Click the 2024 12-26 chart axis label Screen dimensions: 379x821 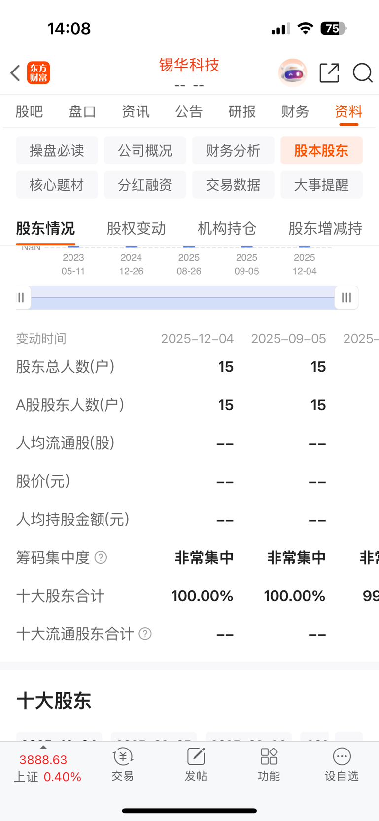pos(131,264)
